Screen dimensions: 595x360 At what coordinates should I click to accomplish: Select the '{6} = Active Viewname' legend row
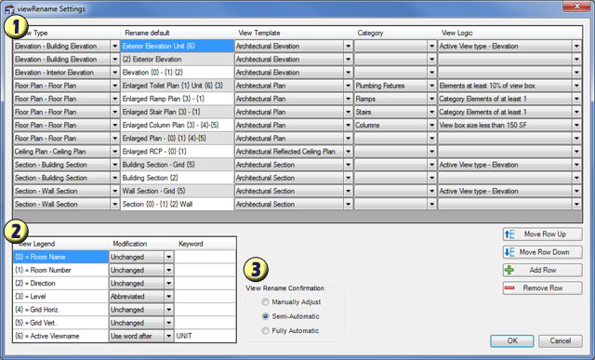[x=60, y=336]
